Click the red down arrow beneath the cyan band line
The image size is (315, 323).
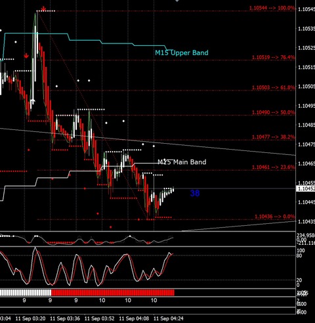26,56
